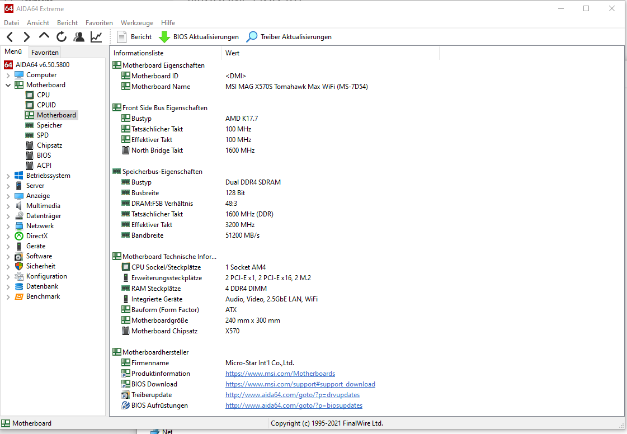Click the Geräte device icon
627x434 pixels.
(19, 246)
